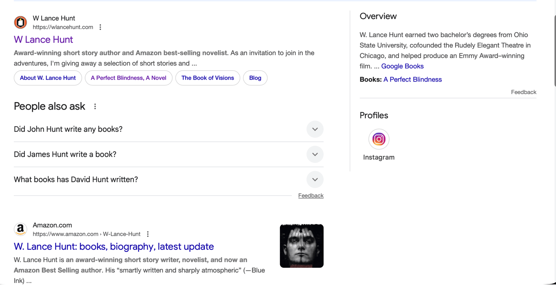
Task: Open the W Lance Hunt result title
Action: point(44,40)
